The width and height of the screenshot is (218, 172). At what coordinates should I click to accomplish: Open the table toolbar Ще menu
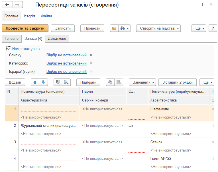pyautogui.click(x=207, y=82)
